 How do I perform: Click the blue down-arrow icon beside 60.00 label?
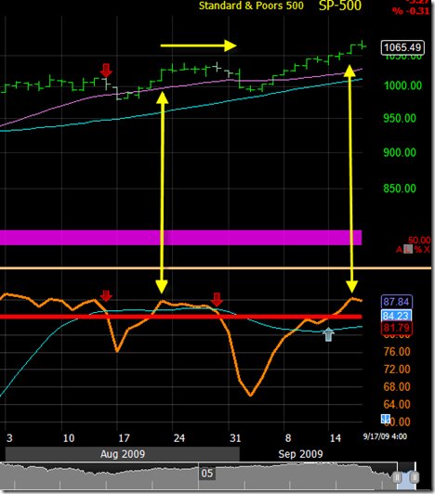click(386, 419)
